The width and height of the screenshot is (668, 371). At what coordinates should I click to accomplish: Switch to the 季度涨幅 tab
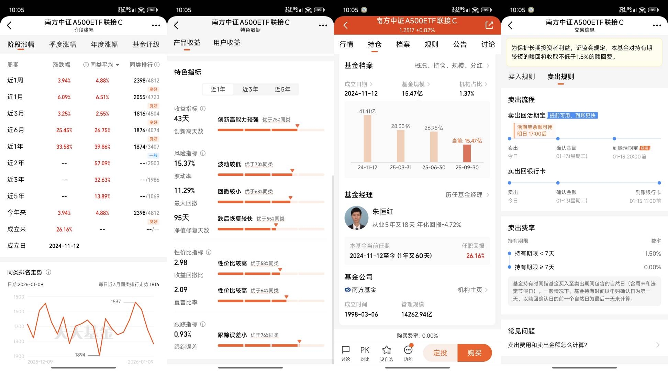63,44
